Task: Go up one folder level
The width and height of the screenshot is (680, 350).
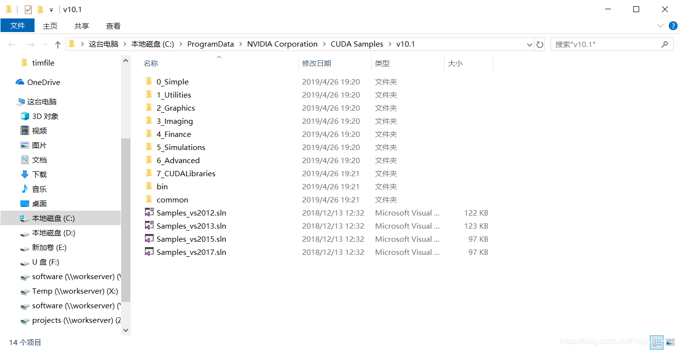Action: (x=58, y=44)
